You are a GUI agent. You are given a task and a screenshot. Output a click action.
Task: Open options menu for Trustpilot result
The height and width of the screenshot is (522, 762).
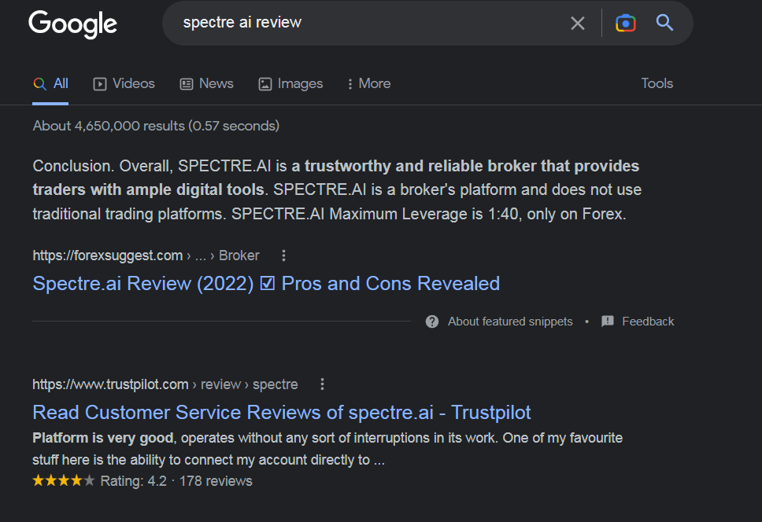[322, 384]
